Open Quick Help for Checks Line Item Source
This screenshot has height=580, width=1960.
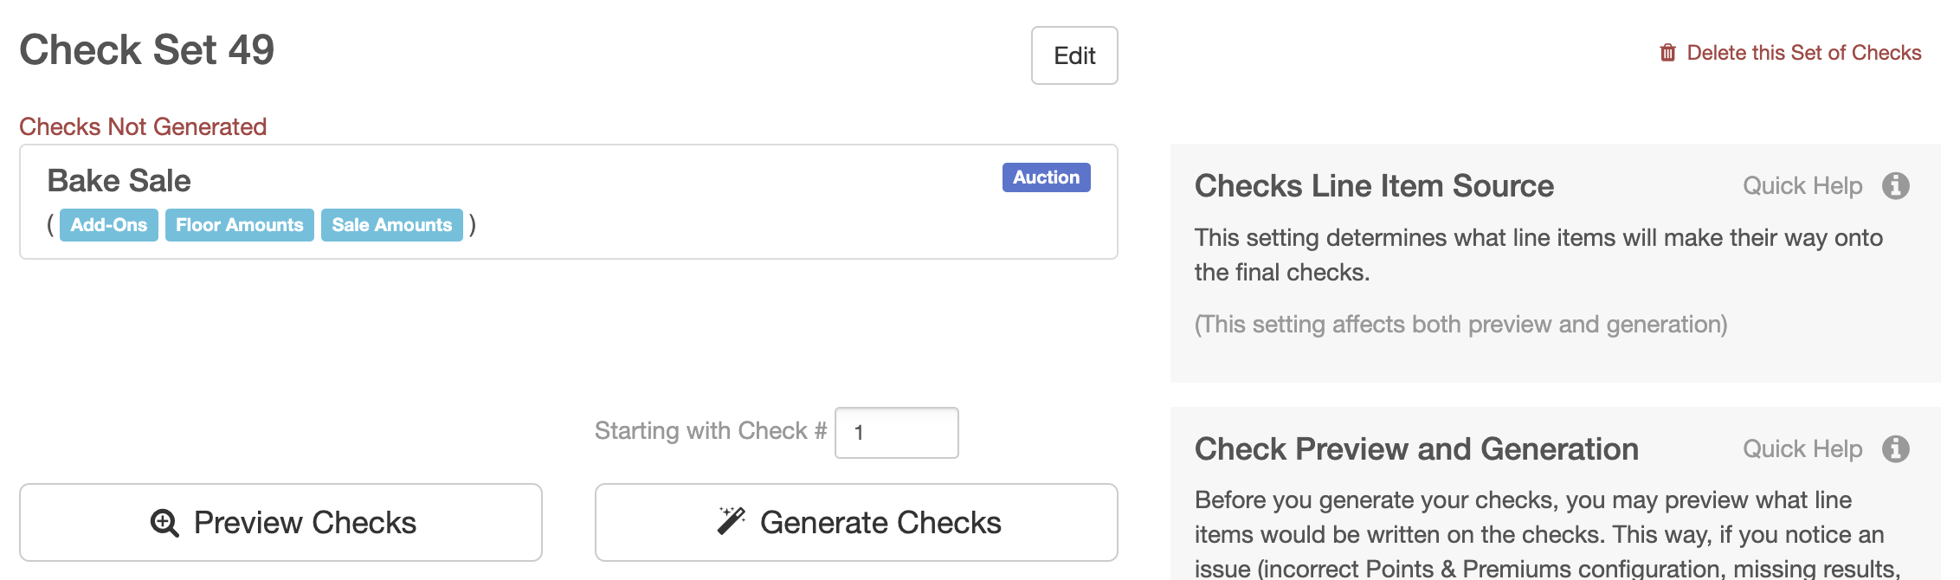click(x=1802, y=186)
